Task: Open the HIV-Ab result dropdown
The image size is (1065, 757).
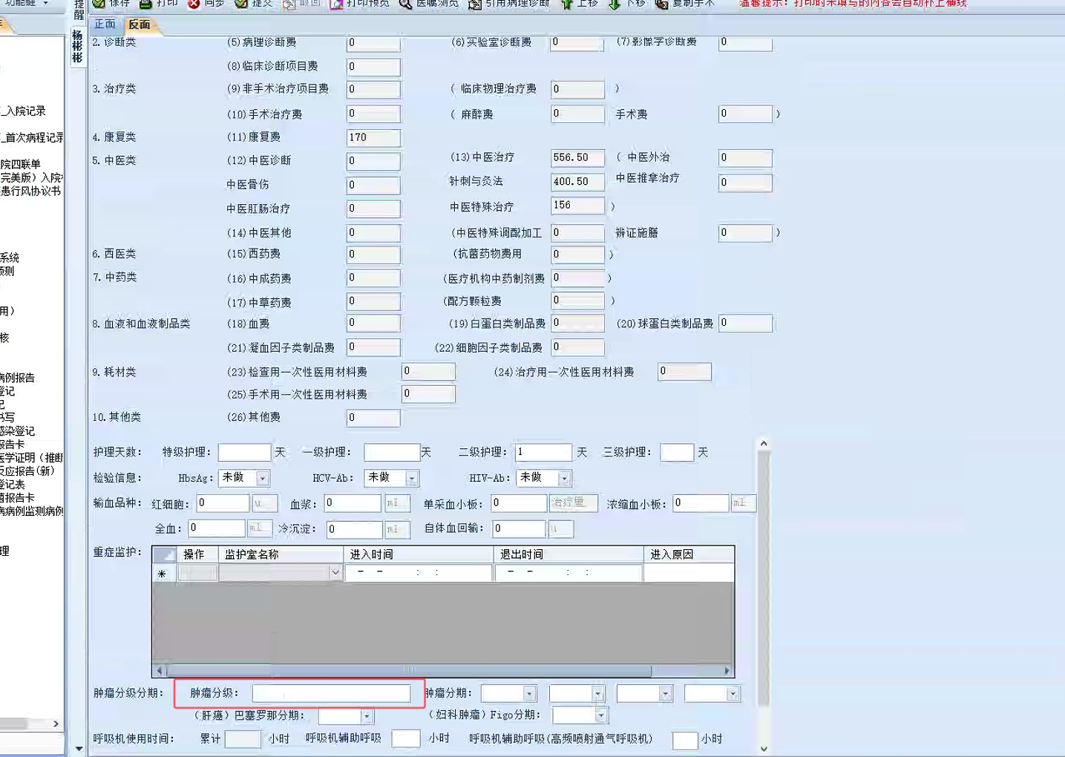Action: coord(564,479)
